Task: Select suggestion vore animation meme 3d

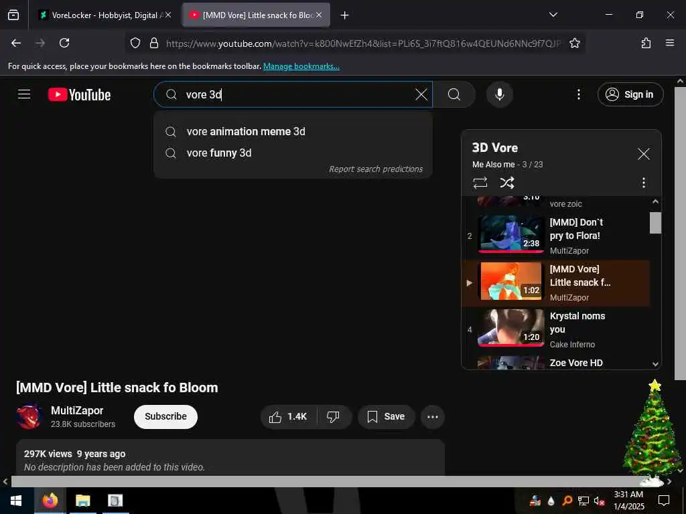Action: coord(293,132)
